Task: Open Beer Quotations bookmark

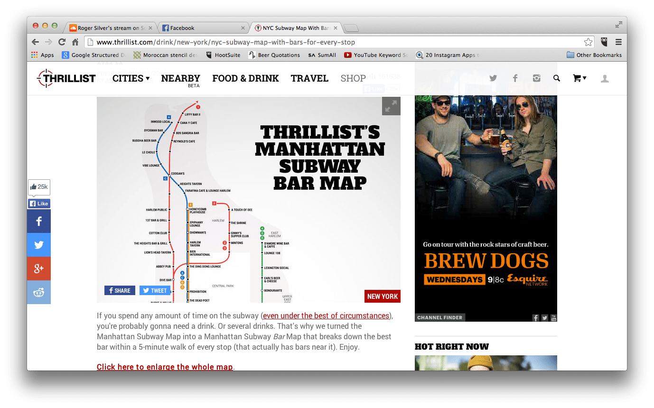Action: coord(274,55)
